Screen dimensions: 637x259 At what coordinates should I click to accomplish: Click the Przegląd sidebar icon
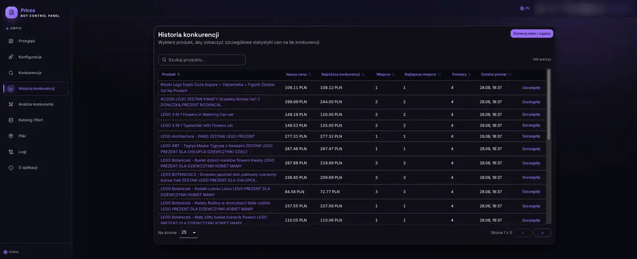coord(11,41)
